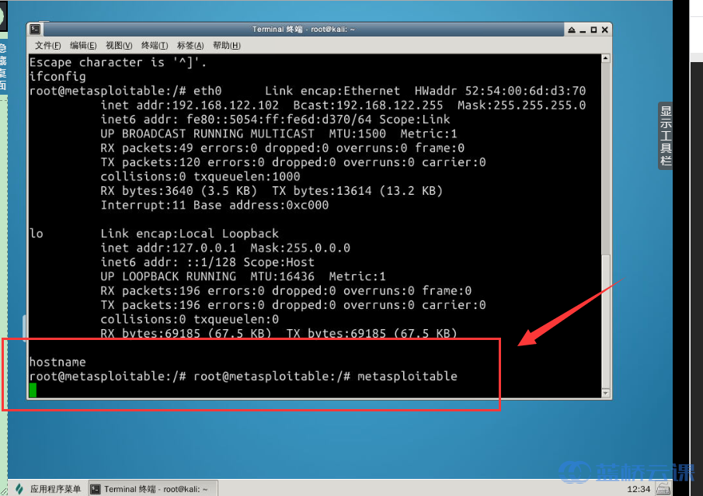This screenshot has width=703, height=496.
Task: Open the 视图(V) menu
Action: coord(119,46)
